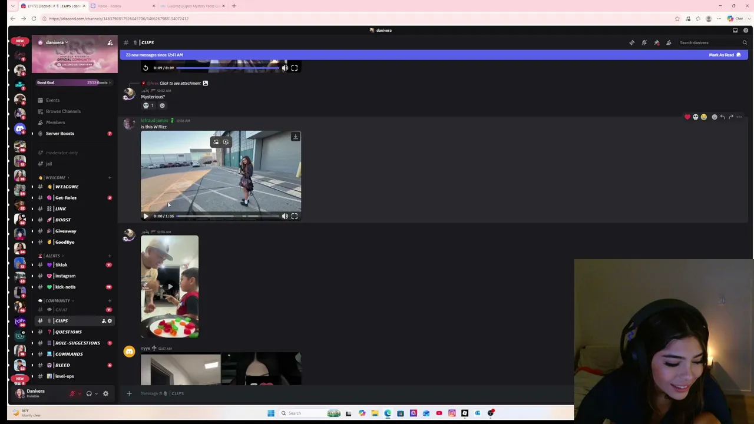Viewport: 754px width, 424px height.
Task: Open Instagram from the taskbar
Action: (452, 413)
